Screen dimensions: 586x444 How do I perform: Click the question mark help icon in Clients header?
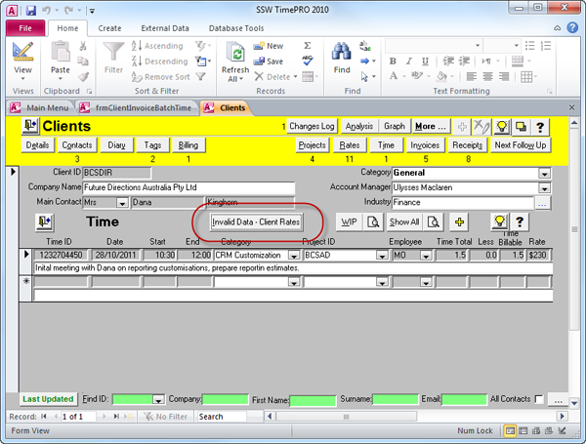coord(539,127)
